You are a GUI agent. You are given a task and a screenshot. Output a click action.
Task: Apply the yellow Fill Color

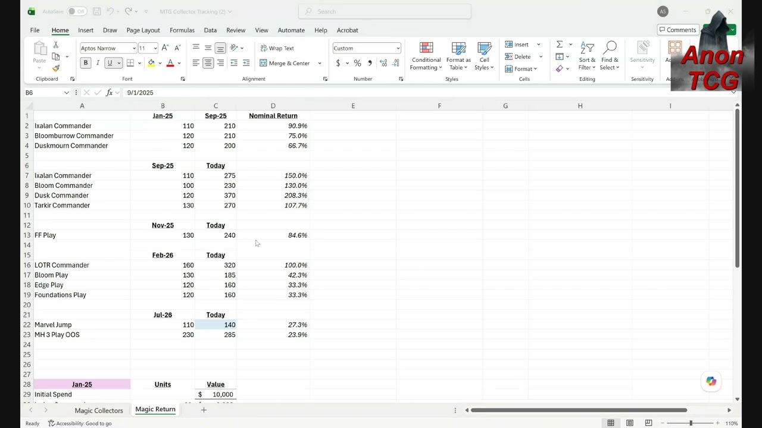[x=151, y=63]
